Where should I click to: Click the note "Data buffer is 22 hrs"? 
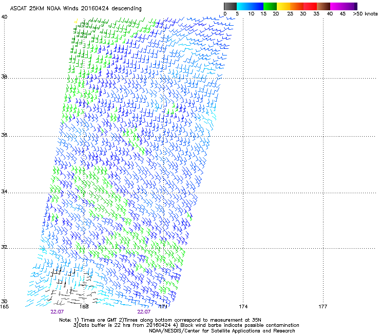(x=104, y=325)
